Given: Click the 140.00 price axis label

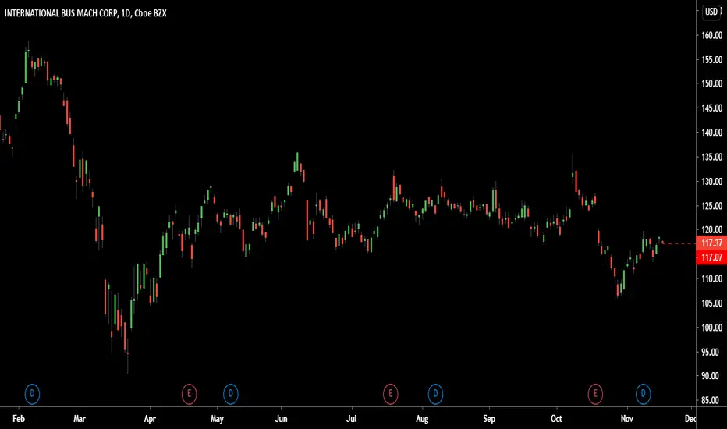Looking at the screenshot, I should point(711,132).
